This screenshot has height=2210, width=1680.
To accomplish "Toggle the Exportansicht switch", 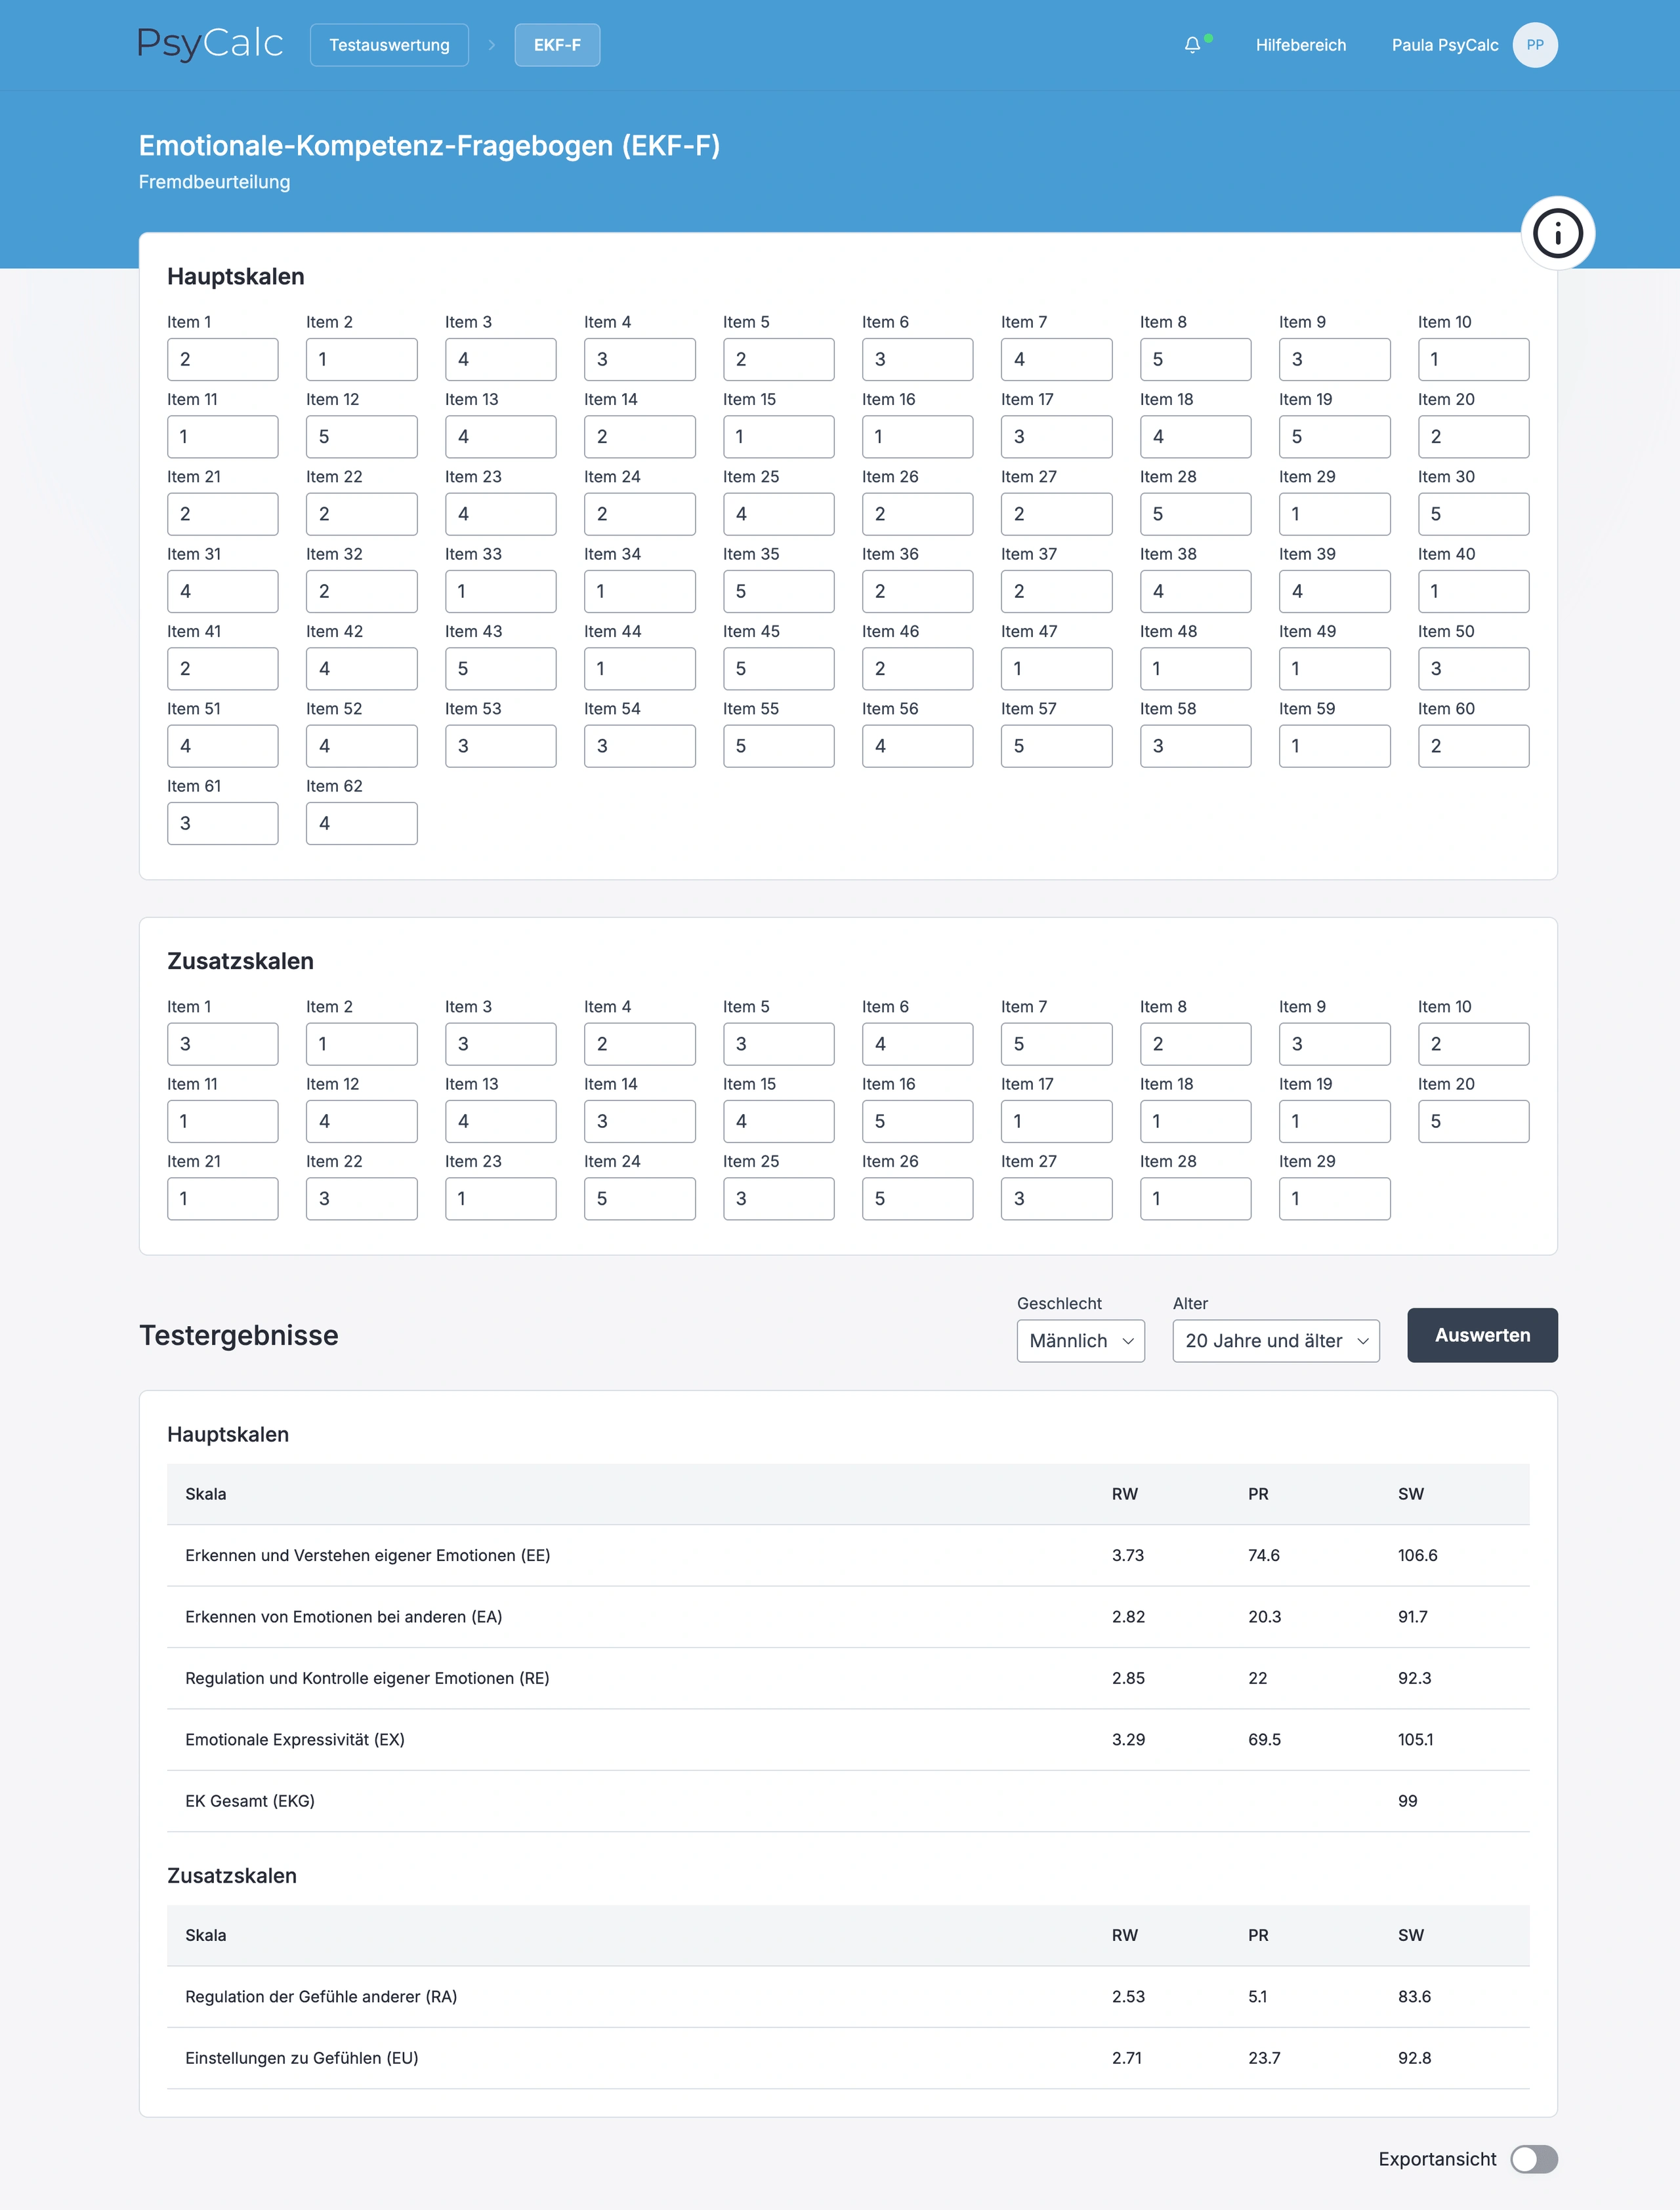I will coord(1534,2159).
